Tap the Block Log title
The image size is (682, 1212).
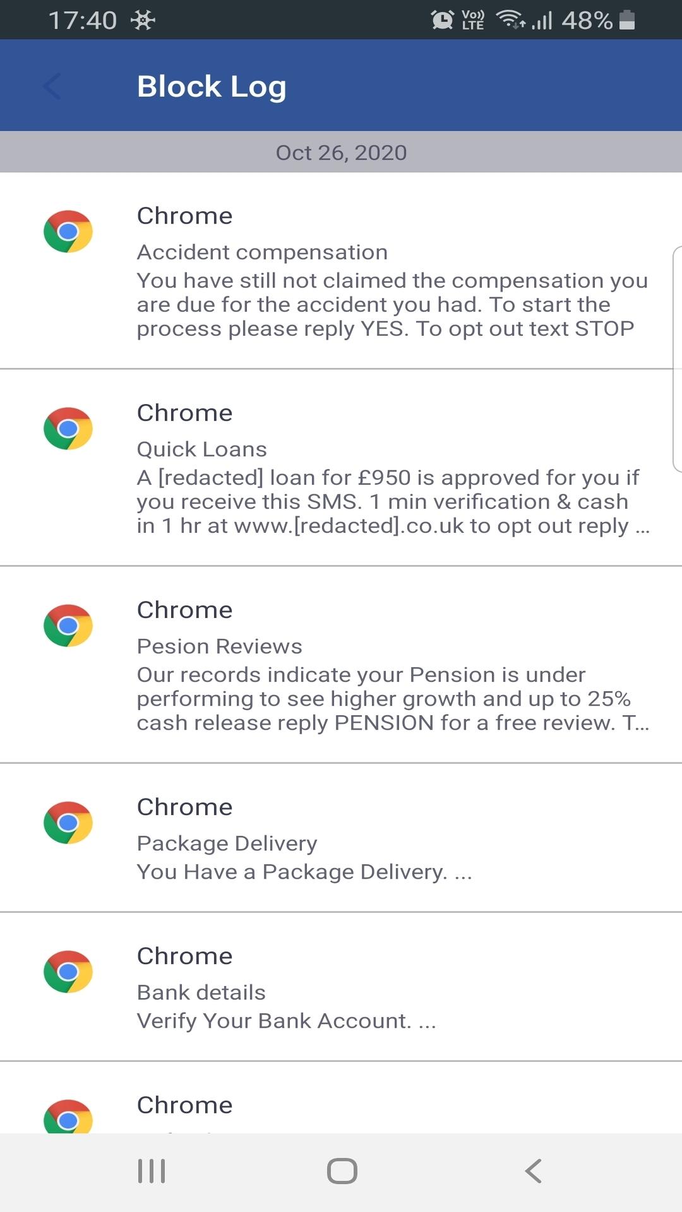coord(212,86)
